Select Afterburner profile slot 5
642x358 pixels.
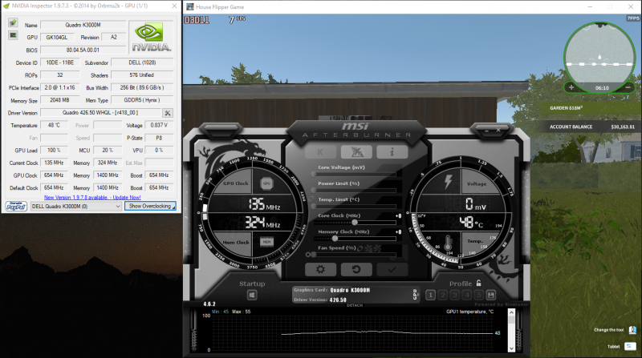click(x=478, y=295)
